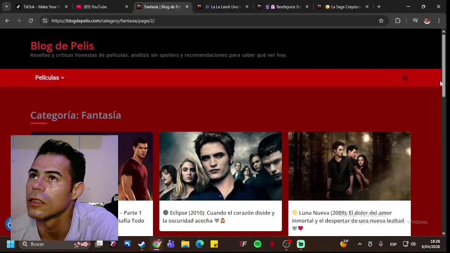The width and height of the screenshot is (450, 253).
Task: Open the Windows Start button
Action: point(11,244)
